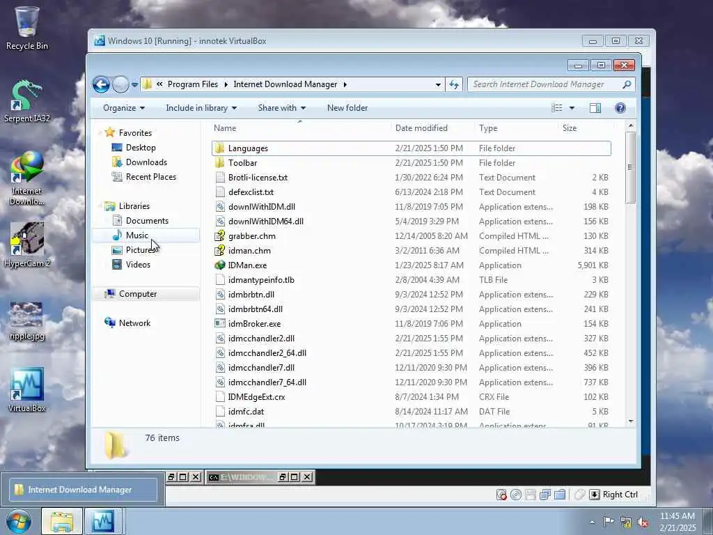Select the grabber.chm help file
The width and height of the screenshot is (713, 535).
point(411,236)
